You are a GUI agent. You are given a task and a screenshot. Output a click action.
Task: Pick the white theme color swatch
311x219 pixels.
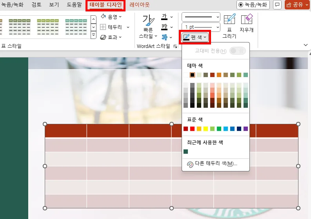click(x=186, y=75)
